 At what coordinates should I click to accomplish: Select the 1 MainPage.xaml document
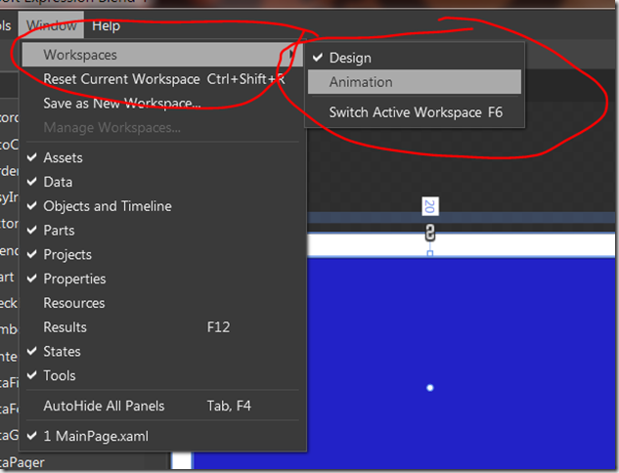click(x=161, y=436)
